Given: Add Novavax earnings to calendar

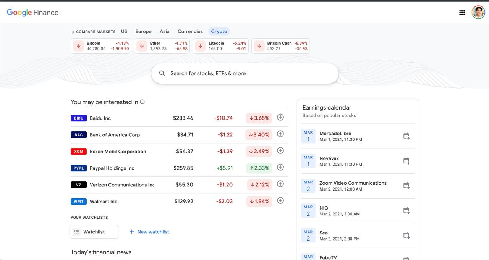Looking at the screenshot, I should pos(406,161).
